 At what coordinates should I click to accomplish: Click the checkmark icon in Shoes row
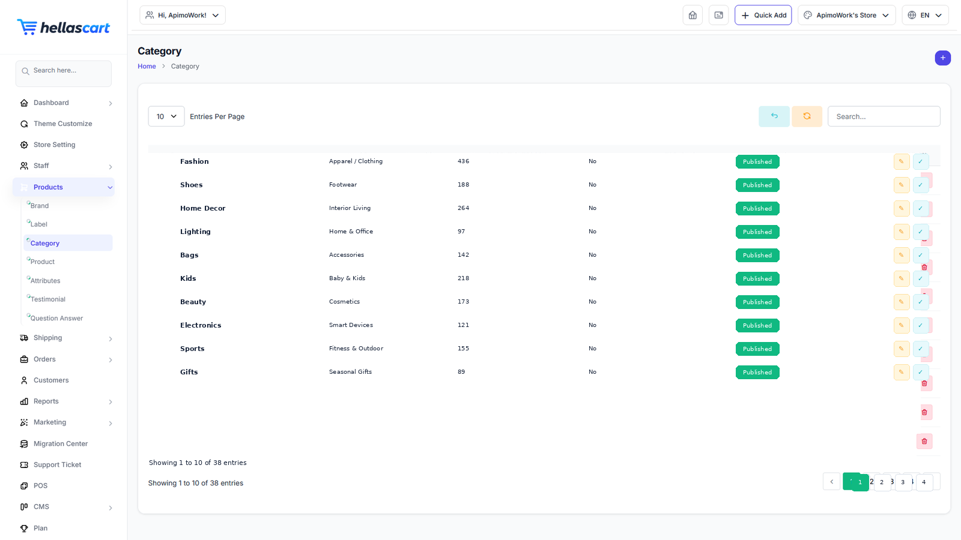coord(921,185)
